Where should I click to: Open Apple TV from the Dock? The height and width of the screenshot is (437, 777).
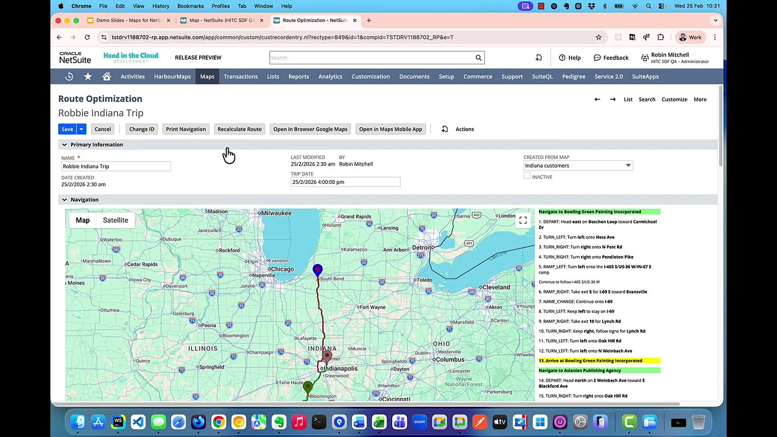coord(500,422)
